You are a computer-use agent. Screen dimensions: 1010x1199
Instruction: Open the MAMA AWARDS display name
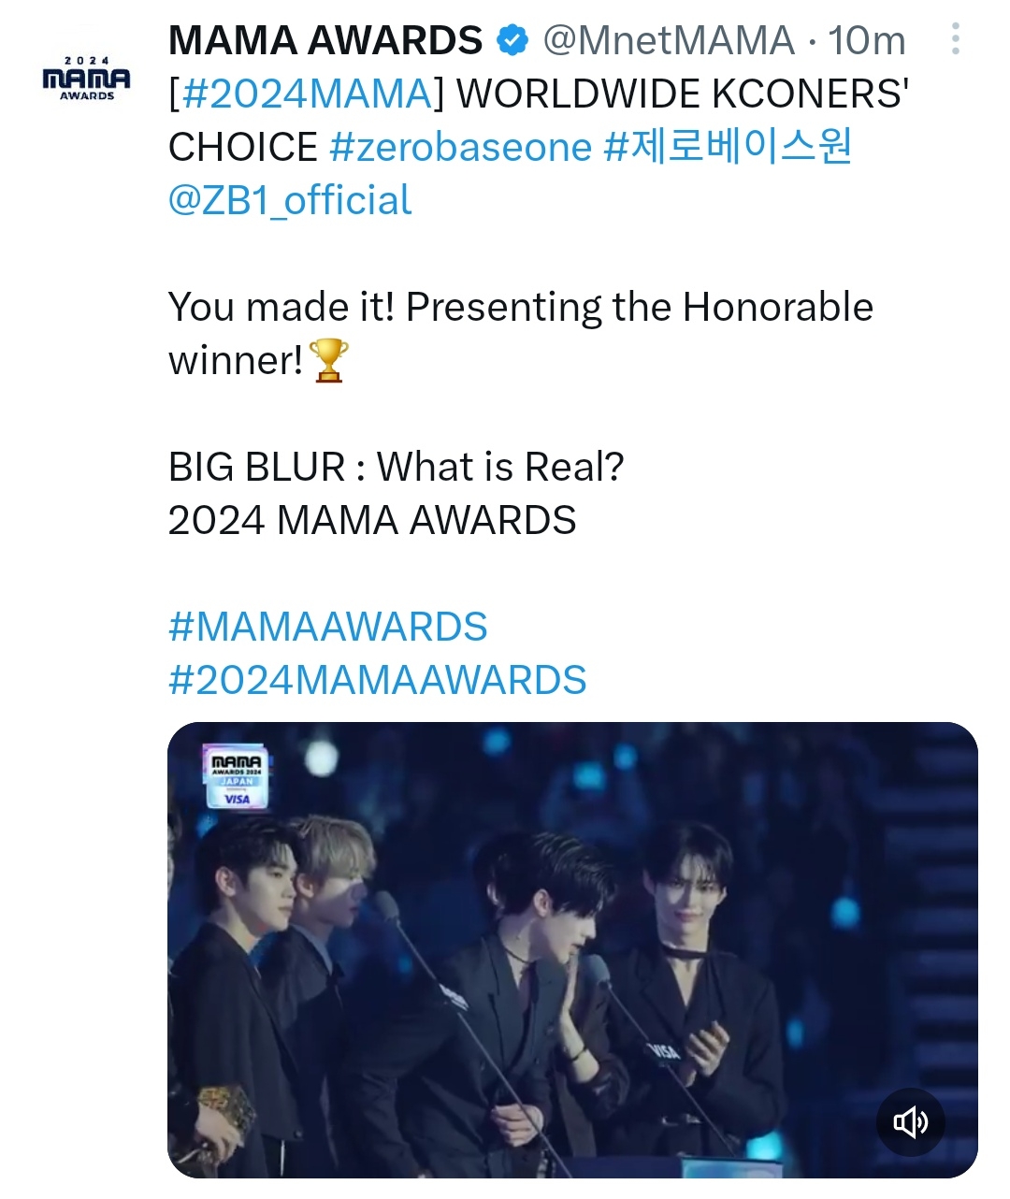pos(325,40)
